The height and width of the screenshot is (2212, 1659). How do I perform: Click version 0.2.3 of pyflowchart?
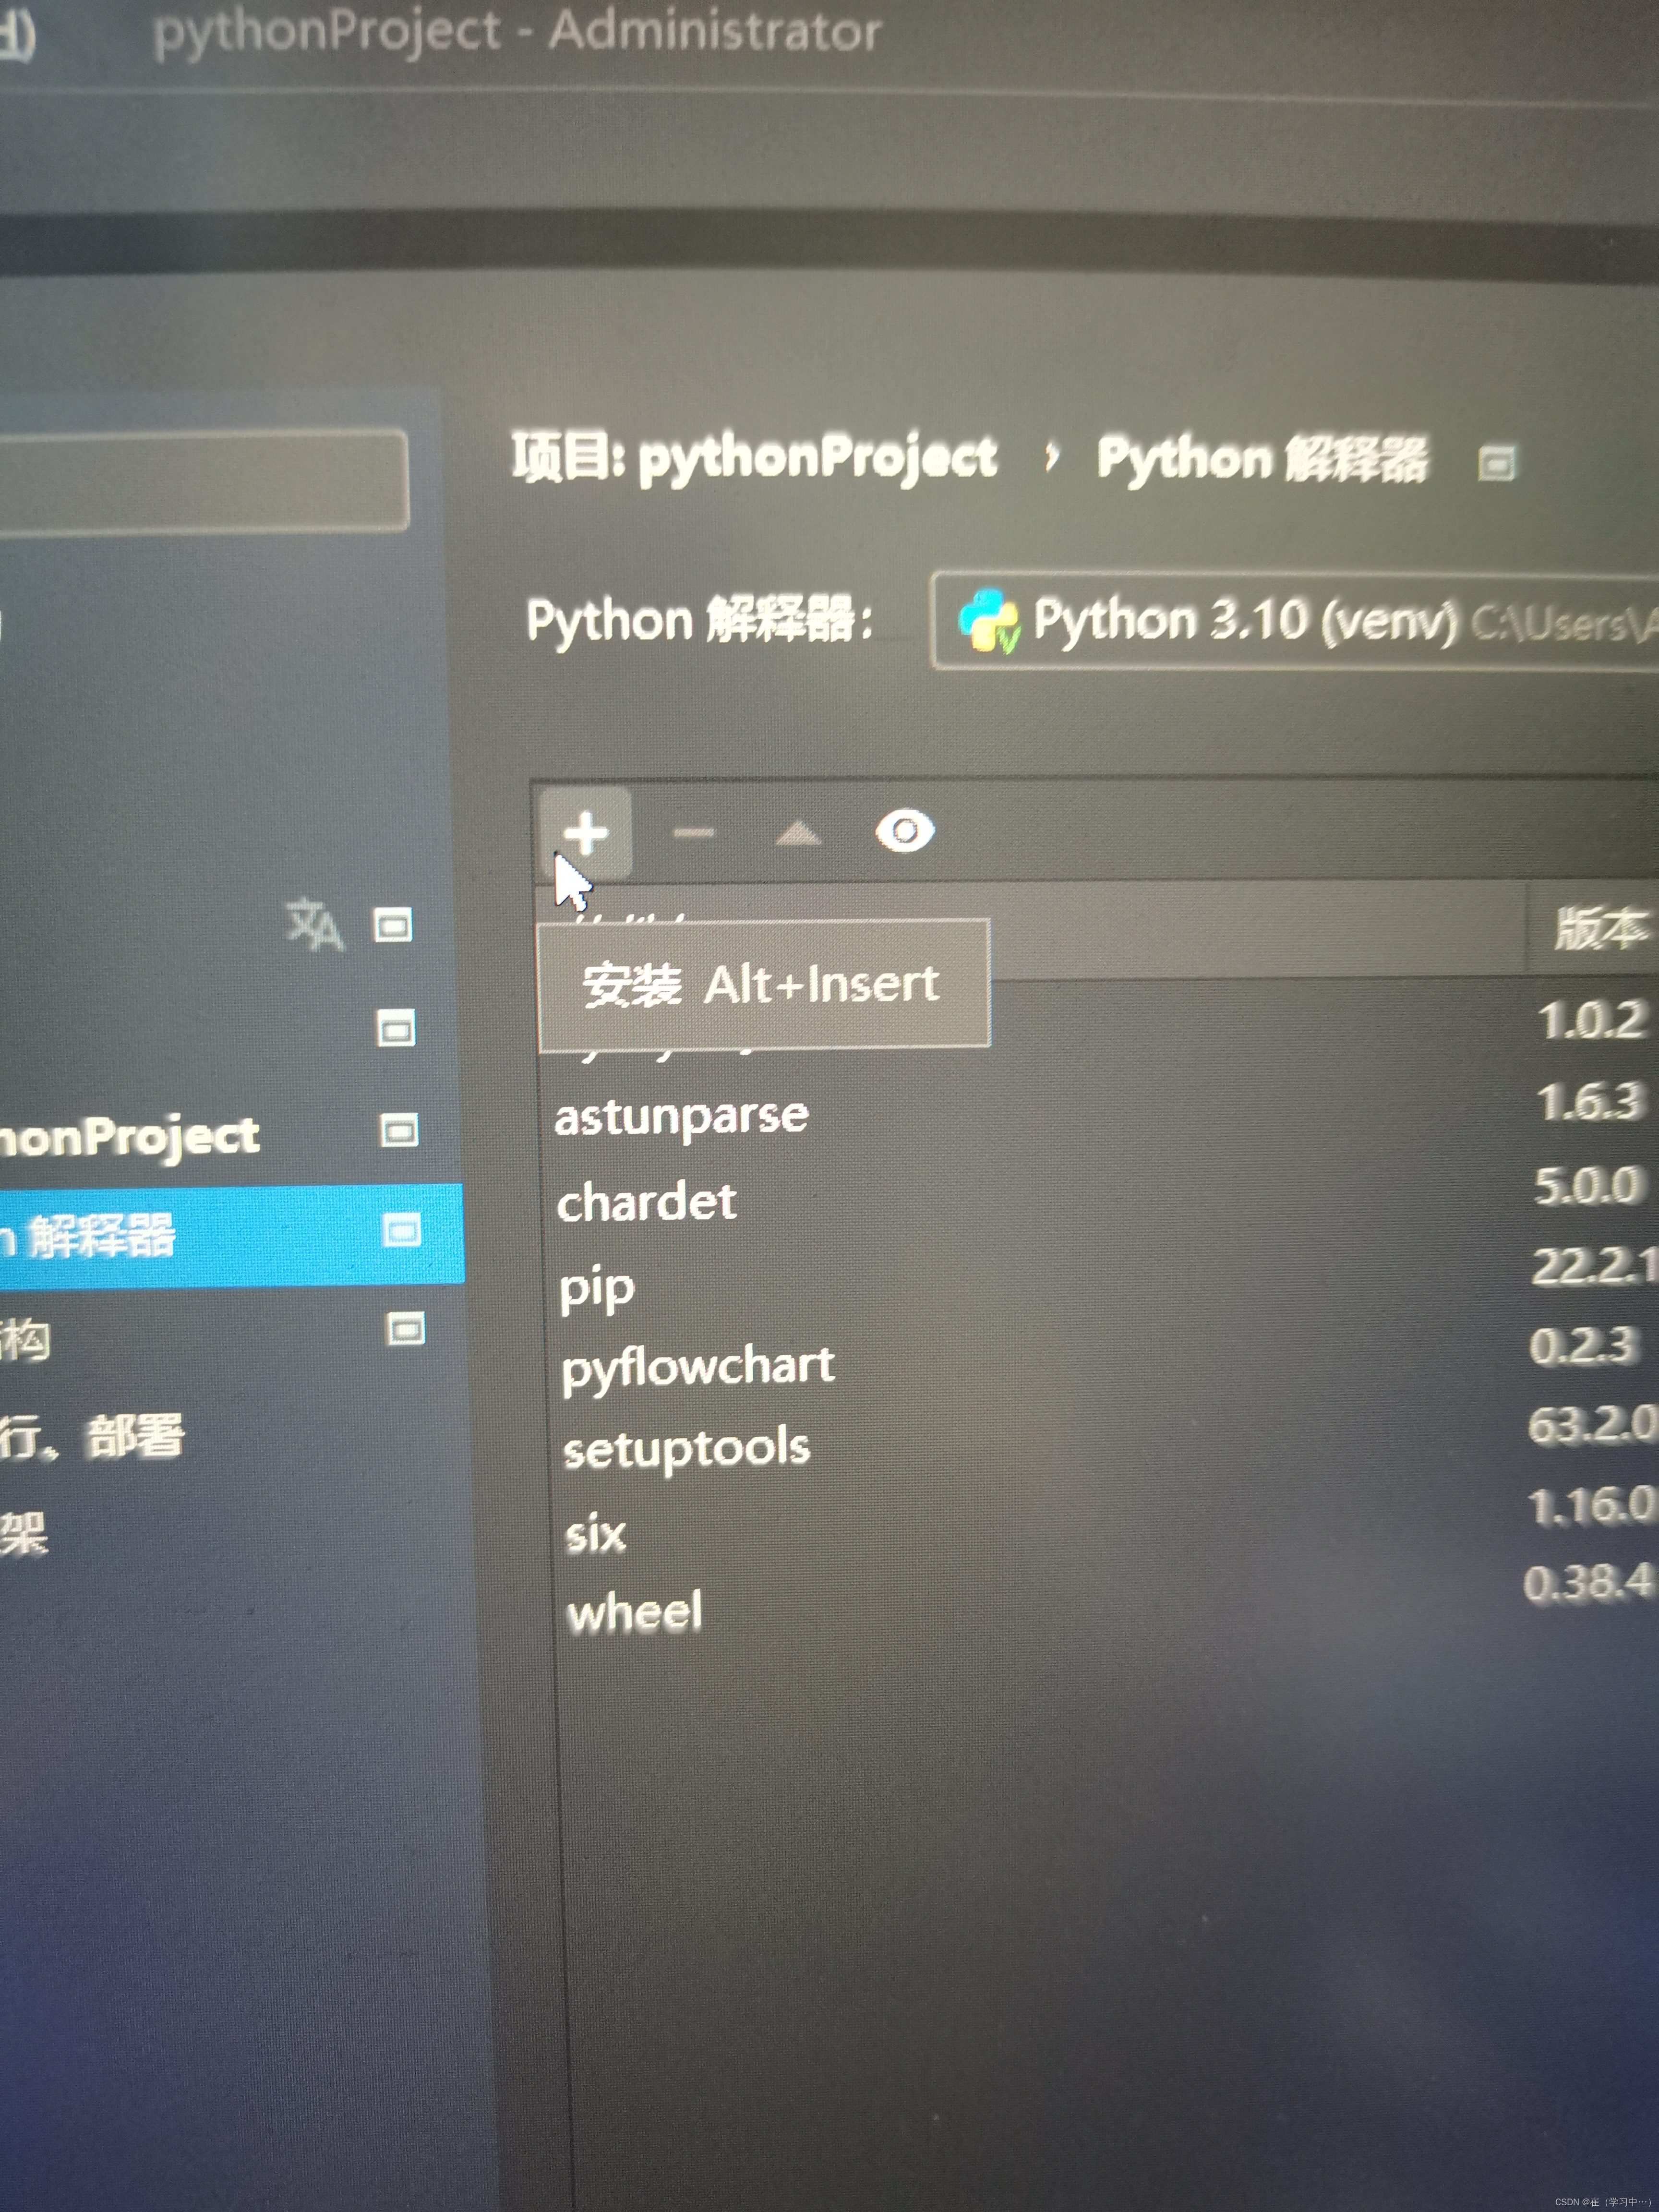1585,1346
